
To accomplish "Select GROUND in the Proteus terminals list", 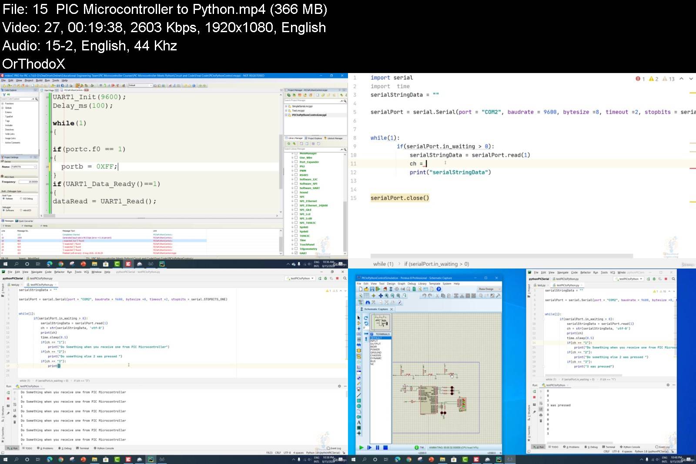I will [x=376, y=352].
